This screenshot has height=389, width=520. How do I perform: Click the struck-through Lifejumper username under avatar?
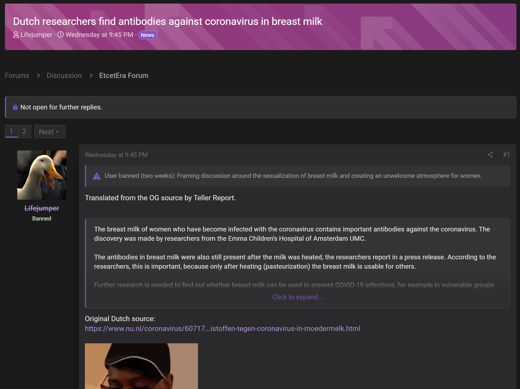click(42, 208)
